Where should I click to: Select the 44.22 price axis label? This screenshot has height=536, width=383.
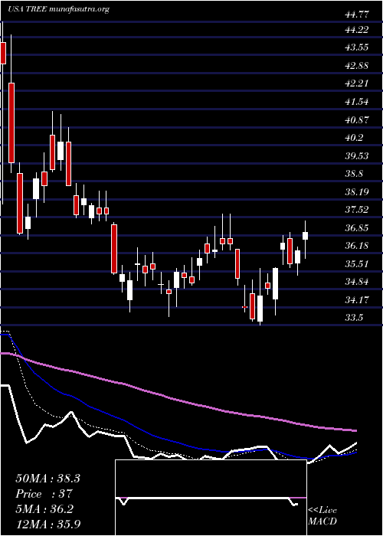coord(356,30)
